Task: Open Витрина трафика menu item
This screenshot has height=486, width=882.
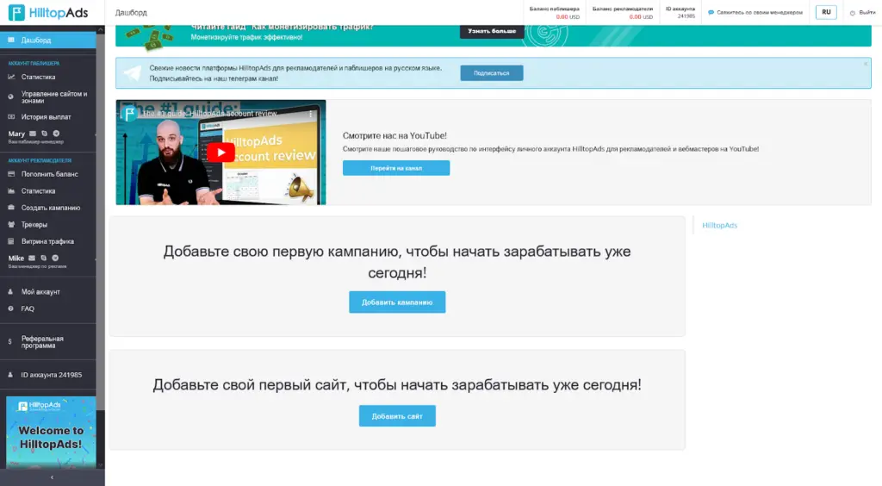Action: pyautogui.click(x=48, y=241)
